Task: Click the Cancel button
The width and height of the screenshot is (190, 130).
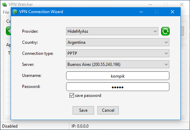Action: pos(108,110)
